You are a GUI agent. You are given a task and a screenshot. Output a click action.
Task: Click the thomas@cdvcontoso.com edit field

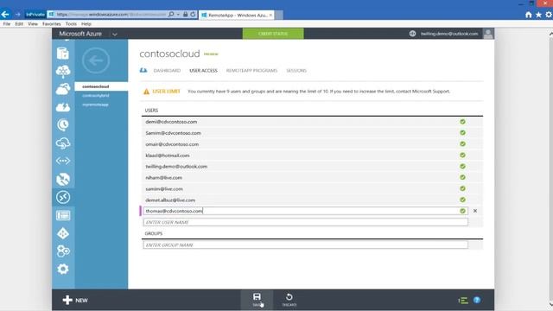click(305, 211)
